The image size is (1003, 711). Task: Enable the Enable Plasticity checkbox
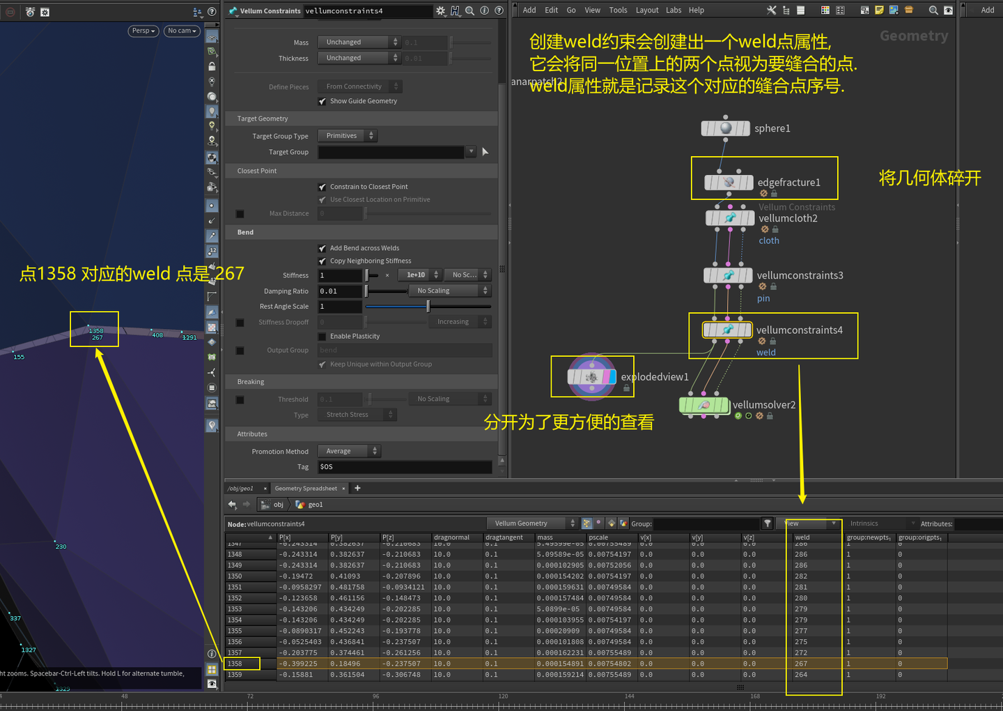[x=322, y=337]
